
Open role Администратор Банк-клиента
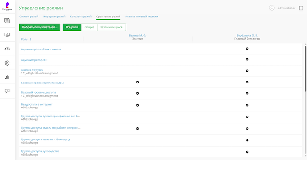click(x=41, y=49)
